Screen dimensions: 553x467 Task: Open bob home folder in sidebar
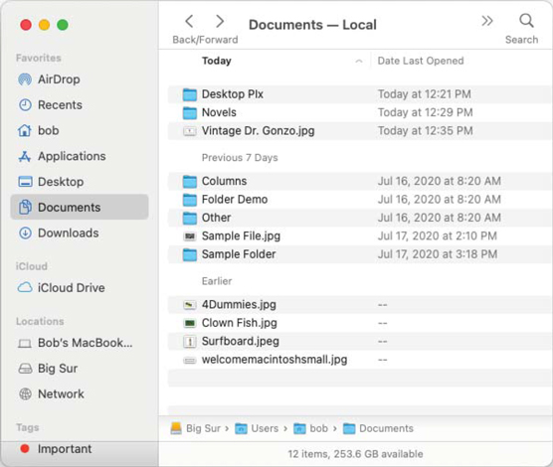pos(39,130)
